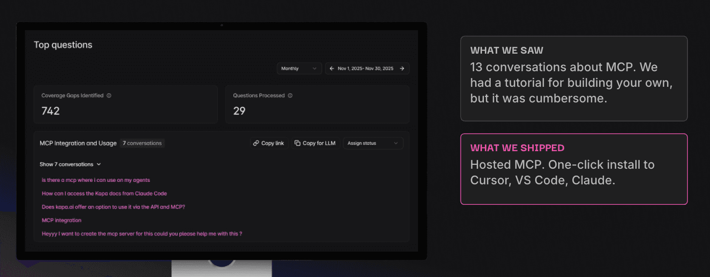Click the WHAT WE SHIPPED card
This screenshot has height=277, width=710.
574,169
